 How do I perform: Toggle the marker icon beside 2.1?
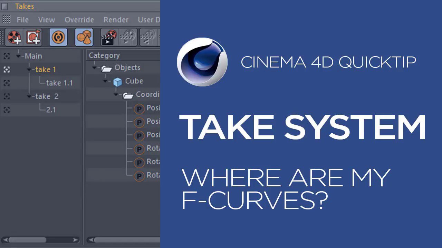coord(7,110)
